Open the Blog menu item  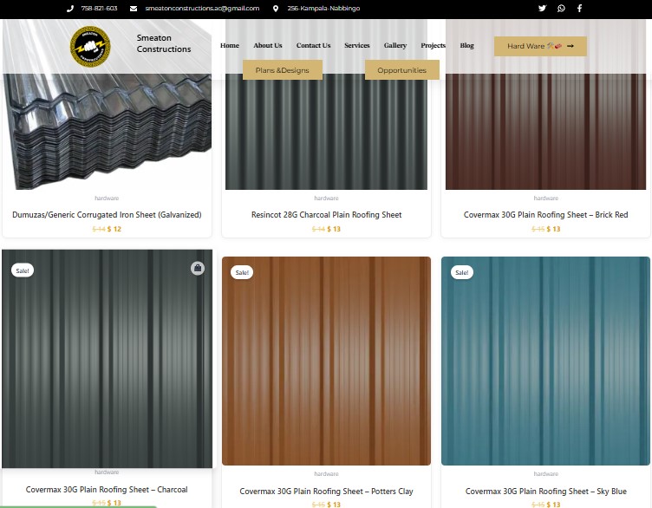click(466, 45)
